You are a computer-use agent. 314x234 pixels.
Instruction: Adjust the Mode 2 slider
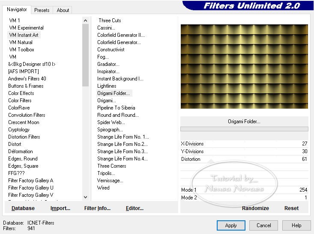[x=244, y=198]
